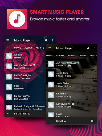Click Good Boy playback progress bar
The height and width of the screenshot is (136, 102).
click(71, 125)
